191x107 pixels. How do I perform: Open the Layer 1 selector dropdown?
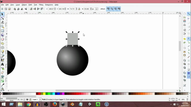click(x=40, y=100)
